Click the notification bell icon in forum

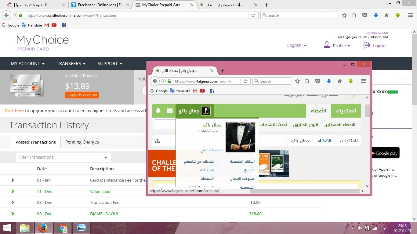[158, 111]
